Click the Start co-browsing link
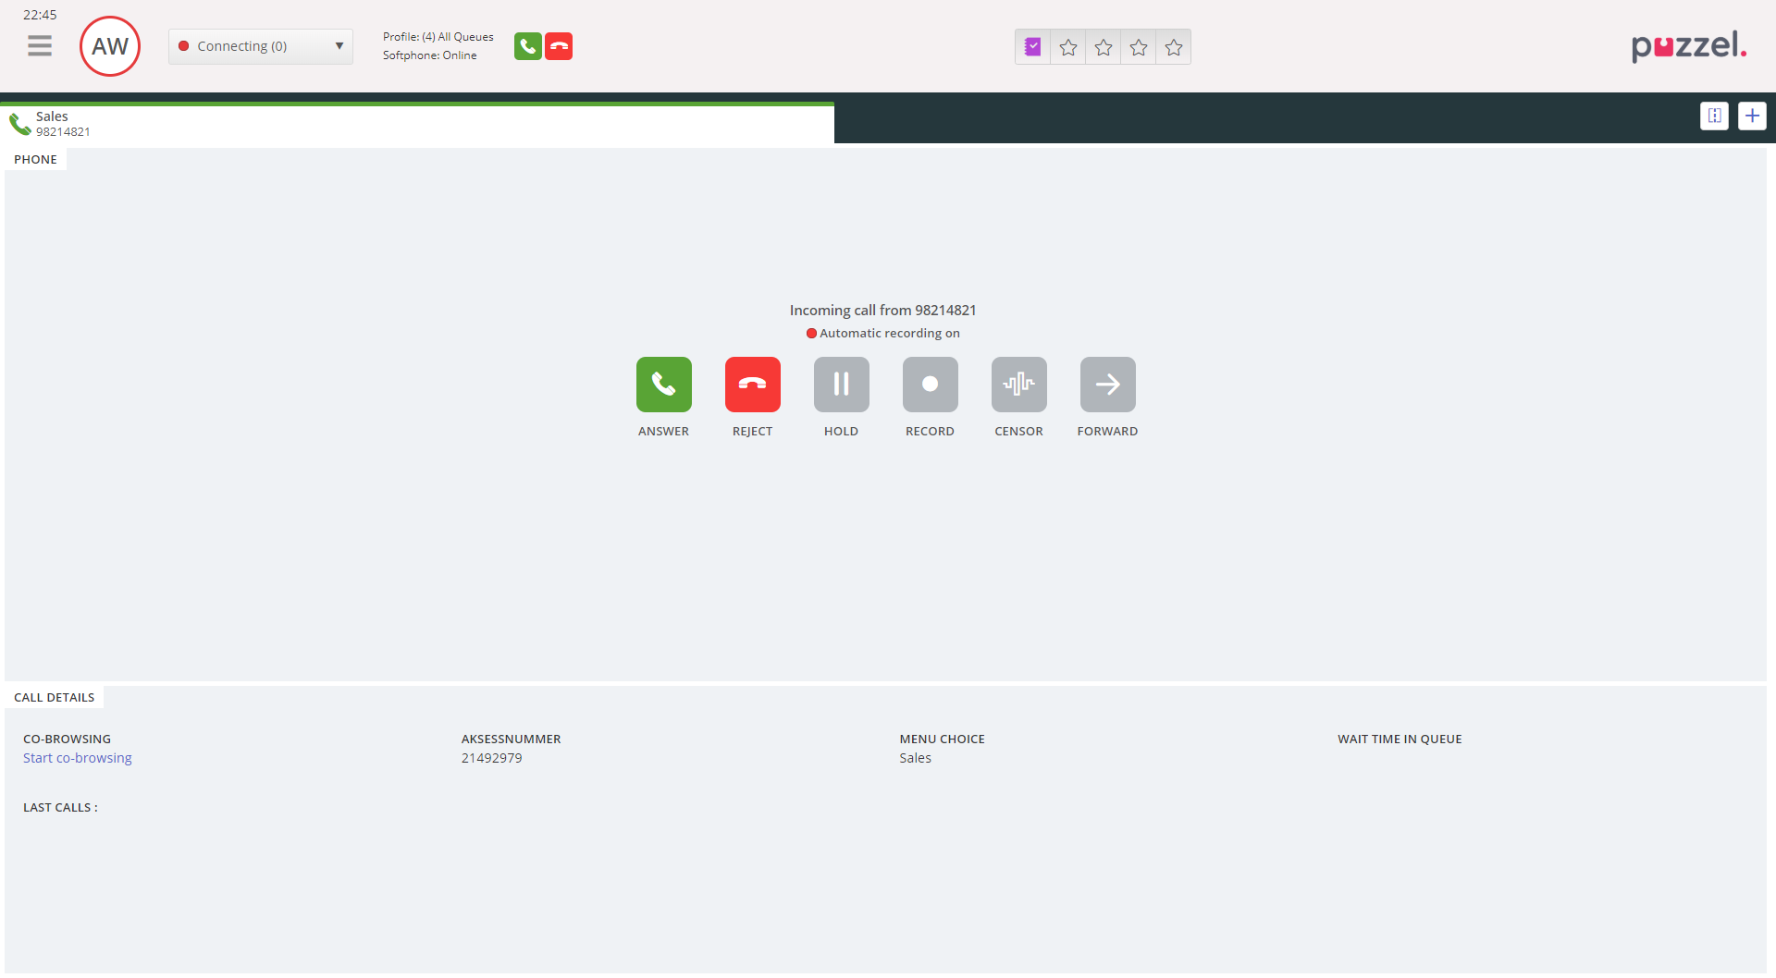This screenshot has height=978, width=1776. click(78, 758)
